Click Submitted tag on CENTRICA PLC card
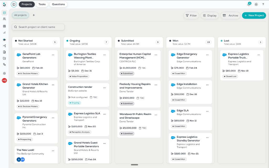This screenshot has height=168, width=269. tap(127, 74)
